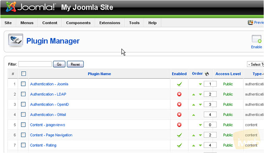Move Content - Rating down with arrow
This screenshot has height=153, width=264.
coord(200,145)
